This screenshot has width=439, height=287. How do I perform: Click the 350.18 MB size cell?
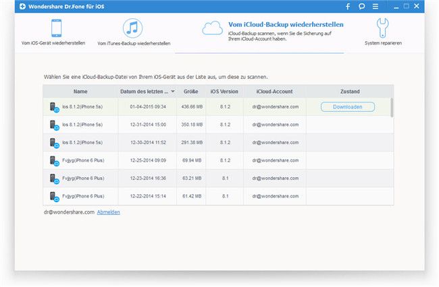click(192, 125)
